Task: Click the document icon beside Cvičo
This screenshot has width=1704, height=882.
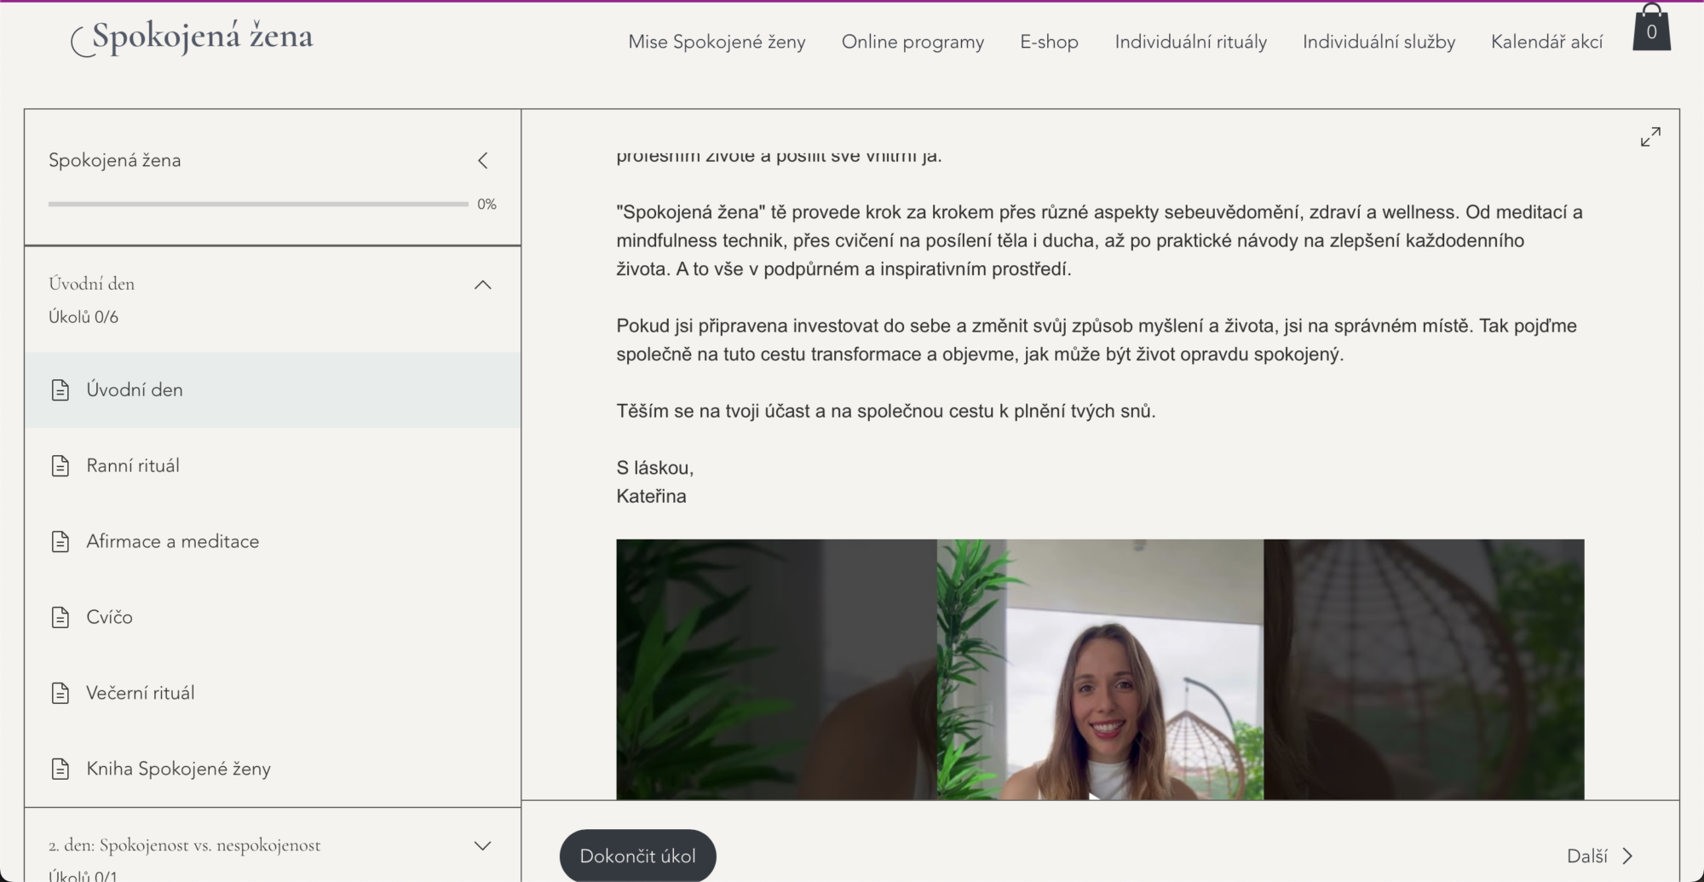Action: 60,618
